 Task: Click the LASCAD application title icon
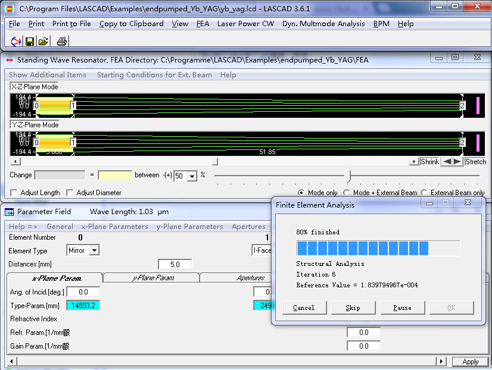(10, 9)
